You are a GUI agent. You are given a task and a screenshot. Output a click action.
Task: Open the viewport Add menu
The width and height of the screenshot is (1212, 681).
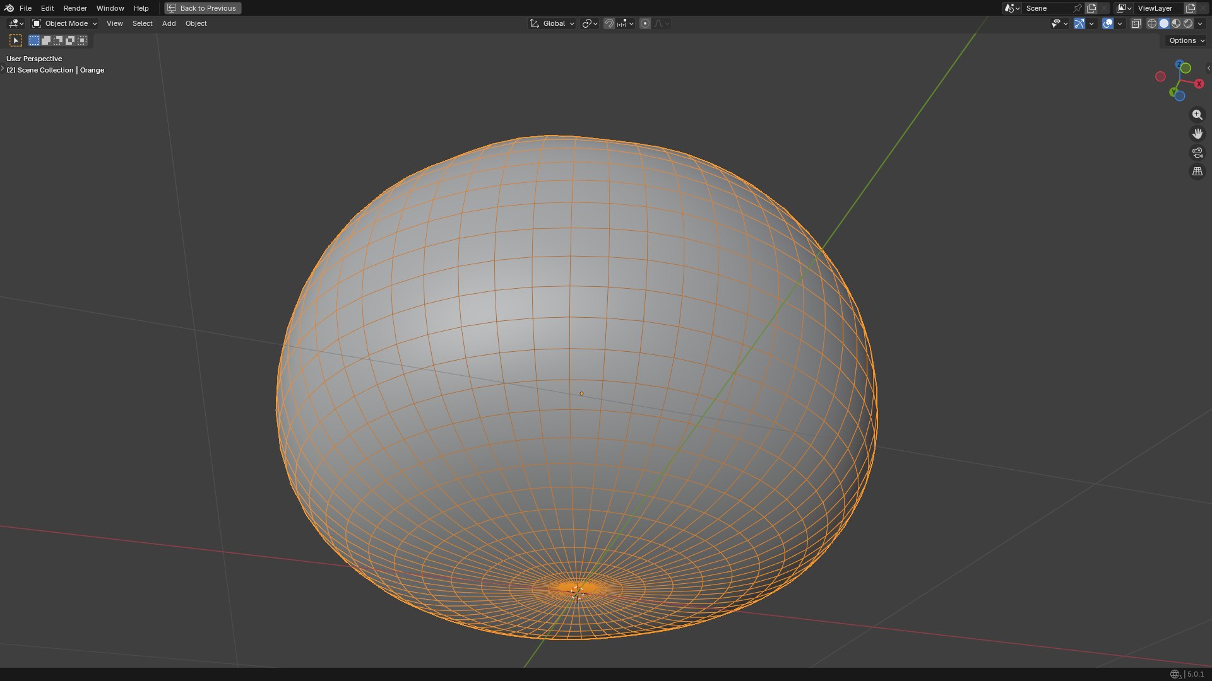169,23
